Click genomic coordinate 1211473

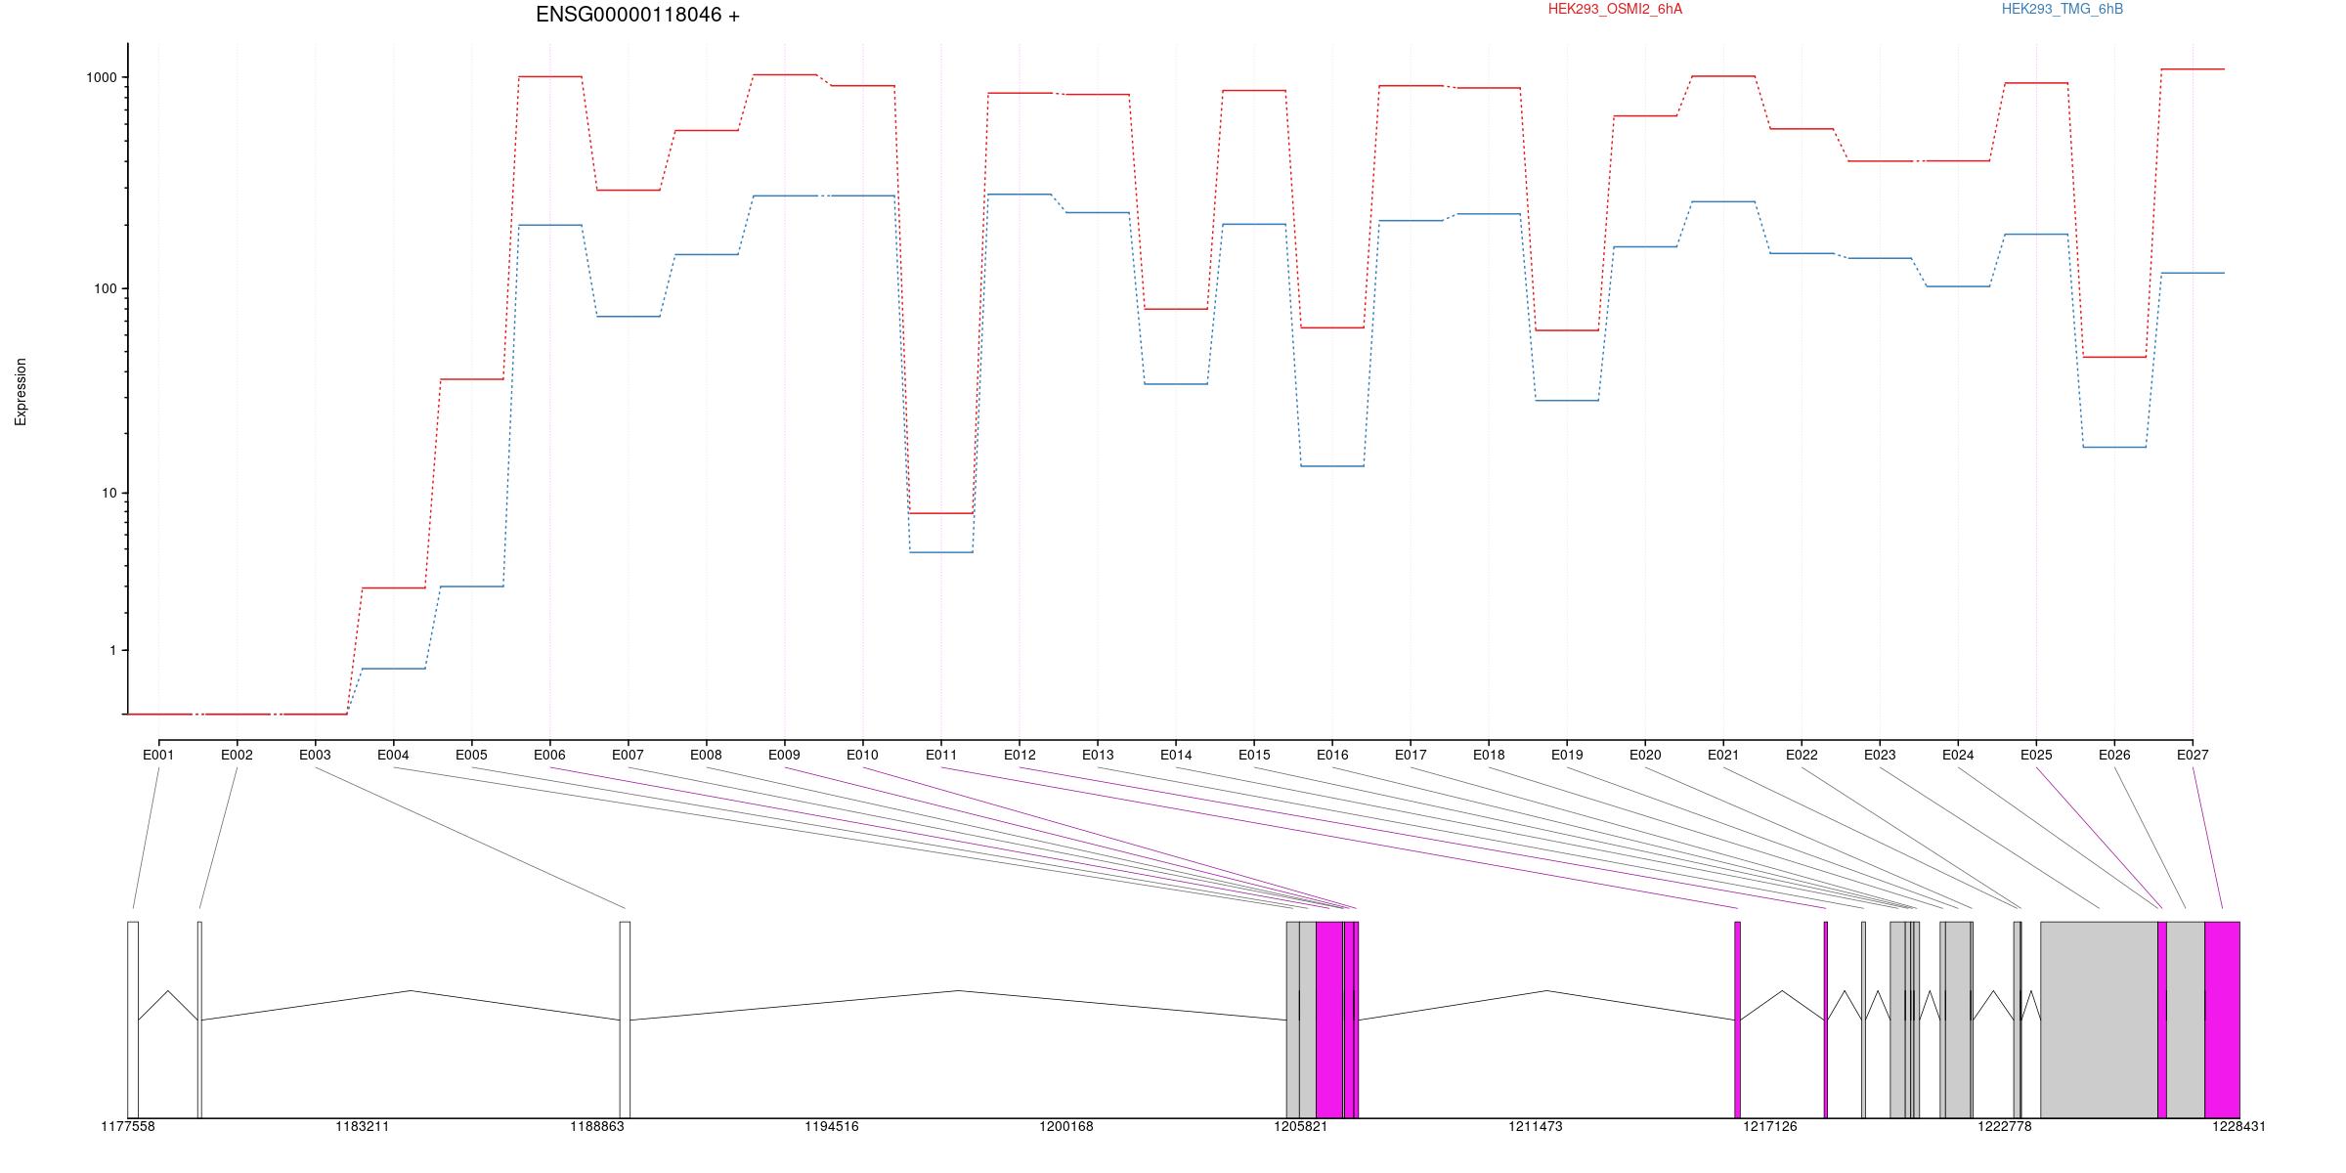point(1536,1126)
